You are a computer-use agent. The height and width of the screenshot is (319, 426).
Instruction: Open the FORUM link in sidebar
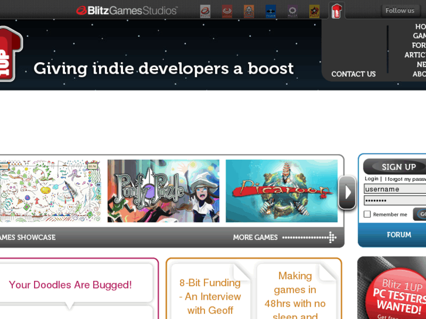tap(399, 235)
